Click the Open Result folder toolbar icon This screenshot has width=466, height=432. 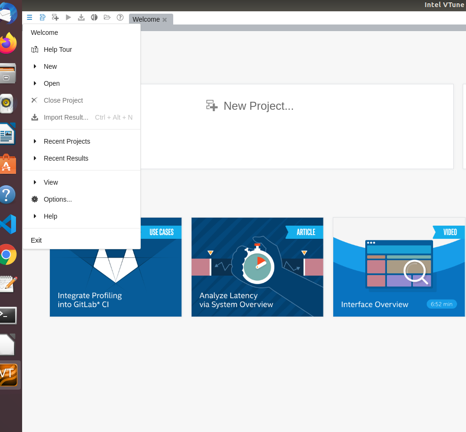tap(107, 17)
